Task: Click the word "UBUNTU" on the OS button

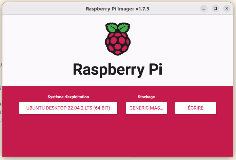Action: pos(35,108)
